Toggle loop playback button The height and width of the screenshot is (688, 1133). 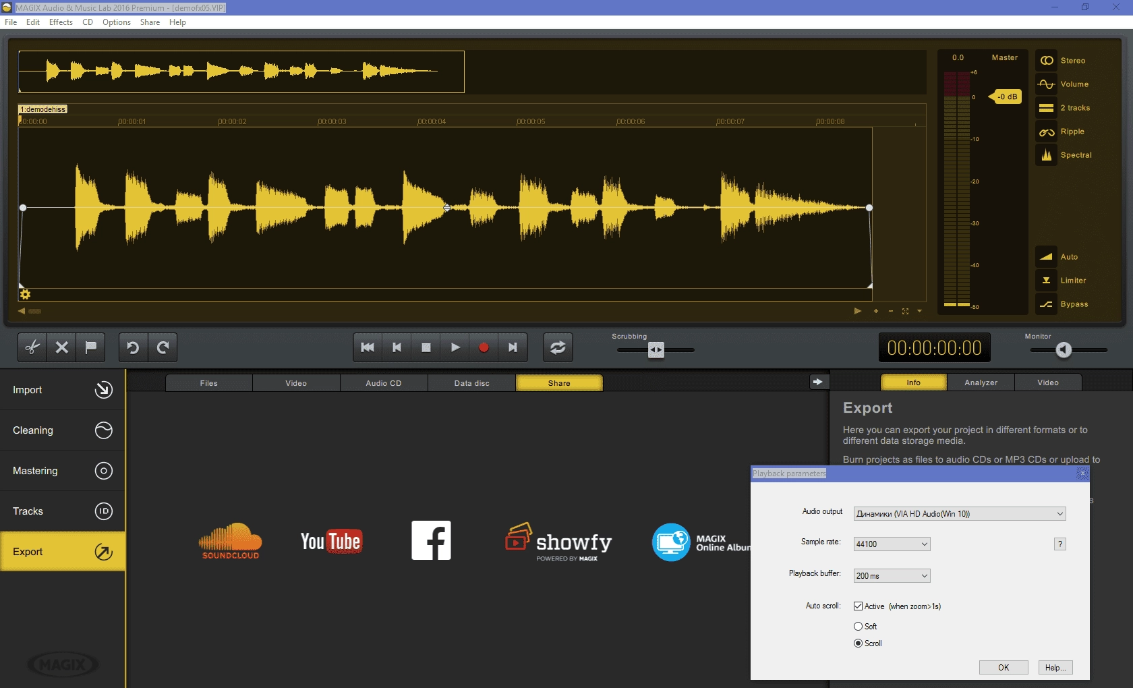click(x=558, y=347)
